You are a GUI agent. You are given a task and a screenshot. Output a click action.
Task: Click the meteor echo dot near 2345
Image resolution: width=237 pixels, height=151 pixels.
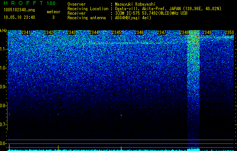pyautogui.click(x=121, y=115)
